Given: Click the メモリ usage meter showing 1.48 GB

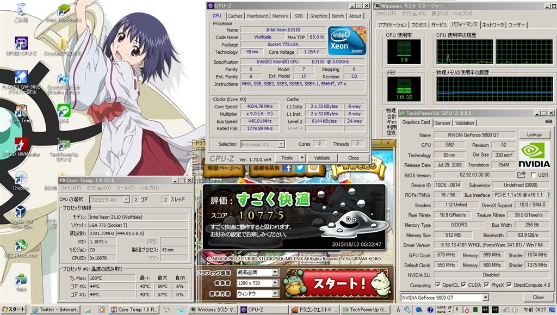Looking at the screenshot, I should point(404,89).
